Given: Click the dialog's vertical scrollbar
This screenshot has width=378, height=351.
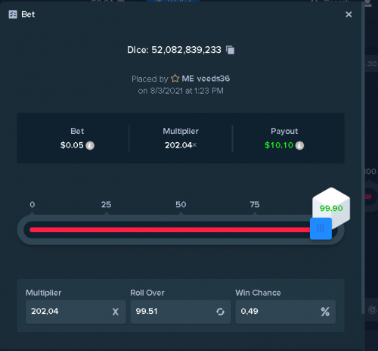Looking at the screenshot, I should [x=363, y=157].
